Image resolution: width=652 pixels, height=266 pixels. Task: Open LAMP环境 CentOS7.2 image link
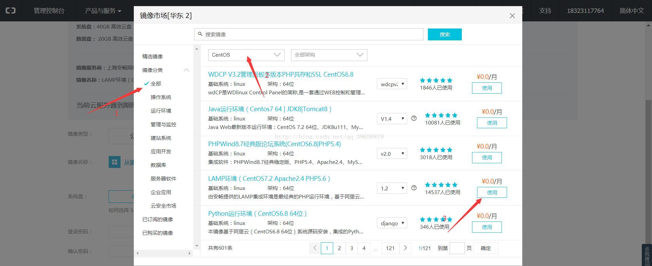(269, 178)
